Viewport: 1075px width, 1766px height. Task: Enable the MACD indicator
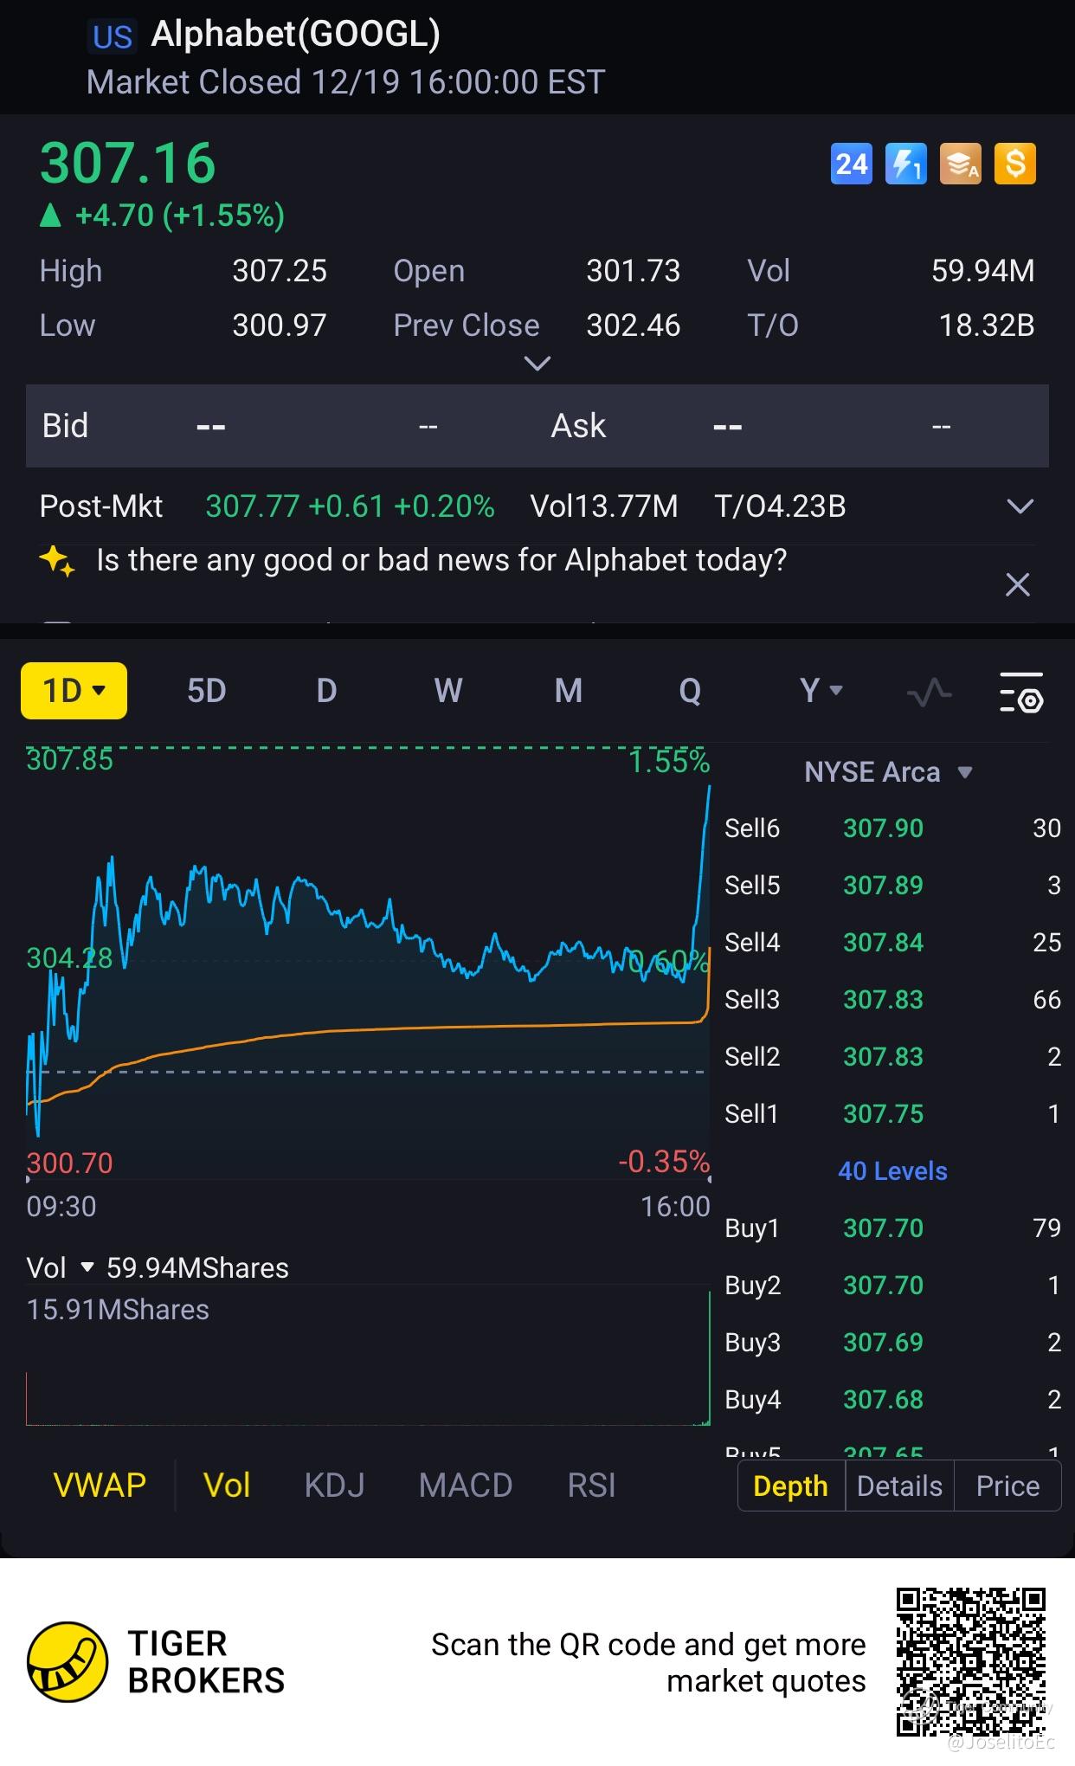click(466, 1486)
